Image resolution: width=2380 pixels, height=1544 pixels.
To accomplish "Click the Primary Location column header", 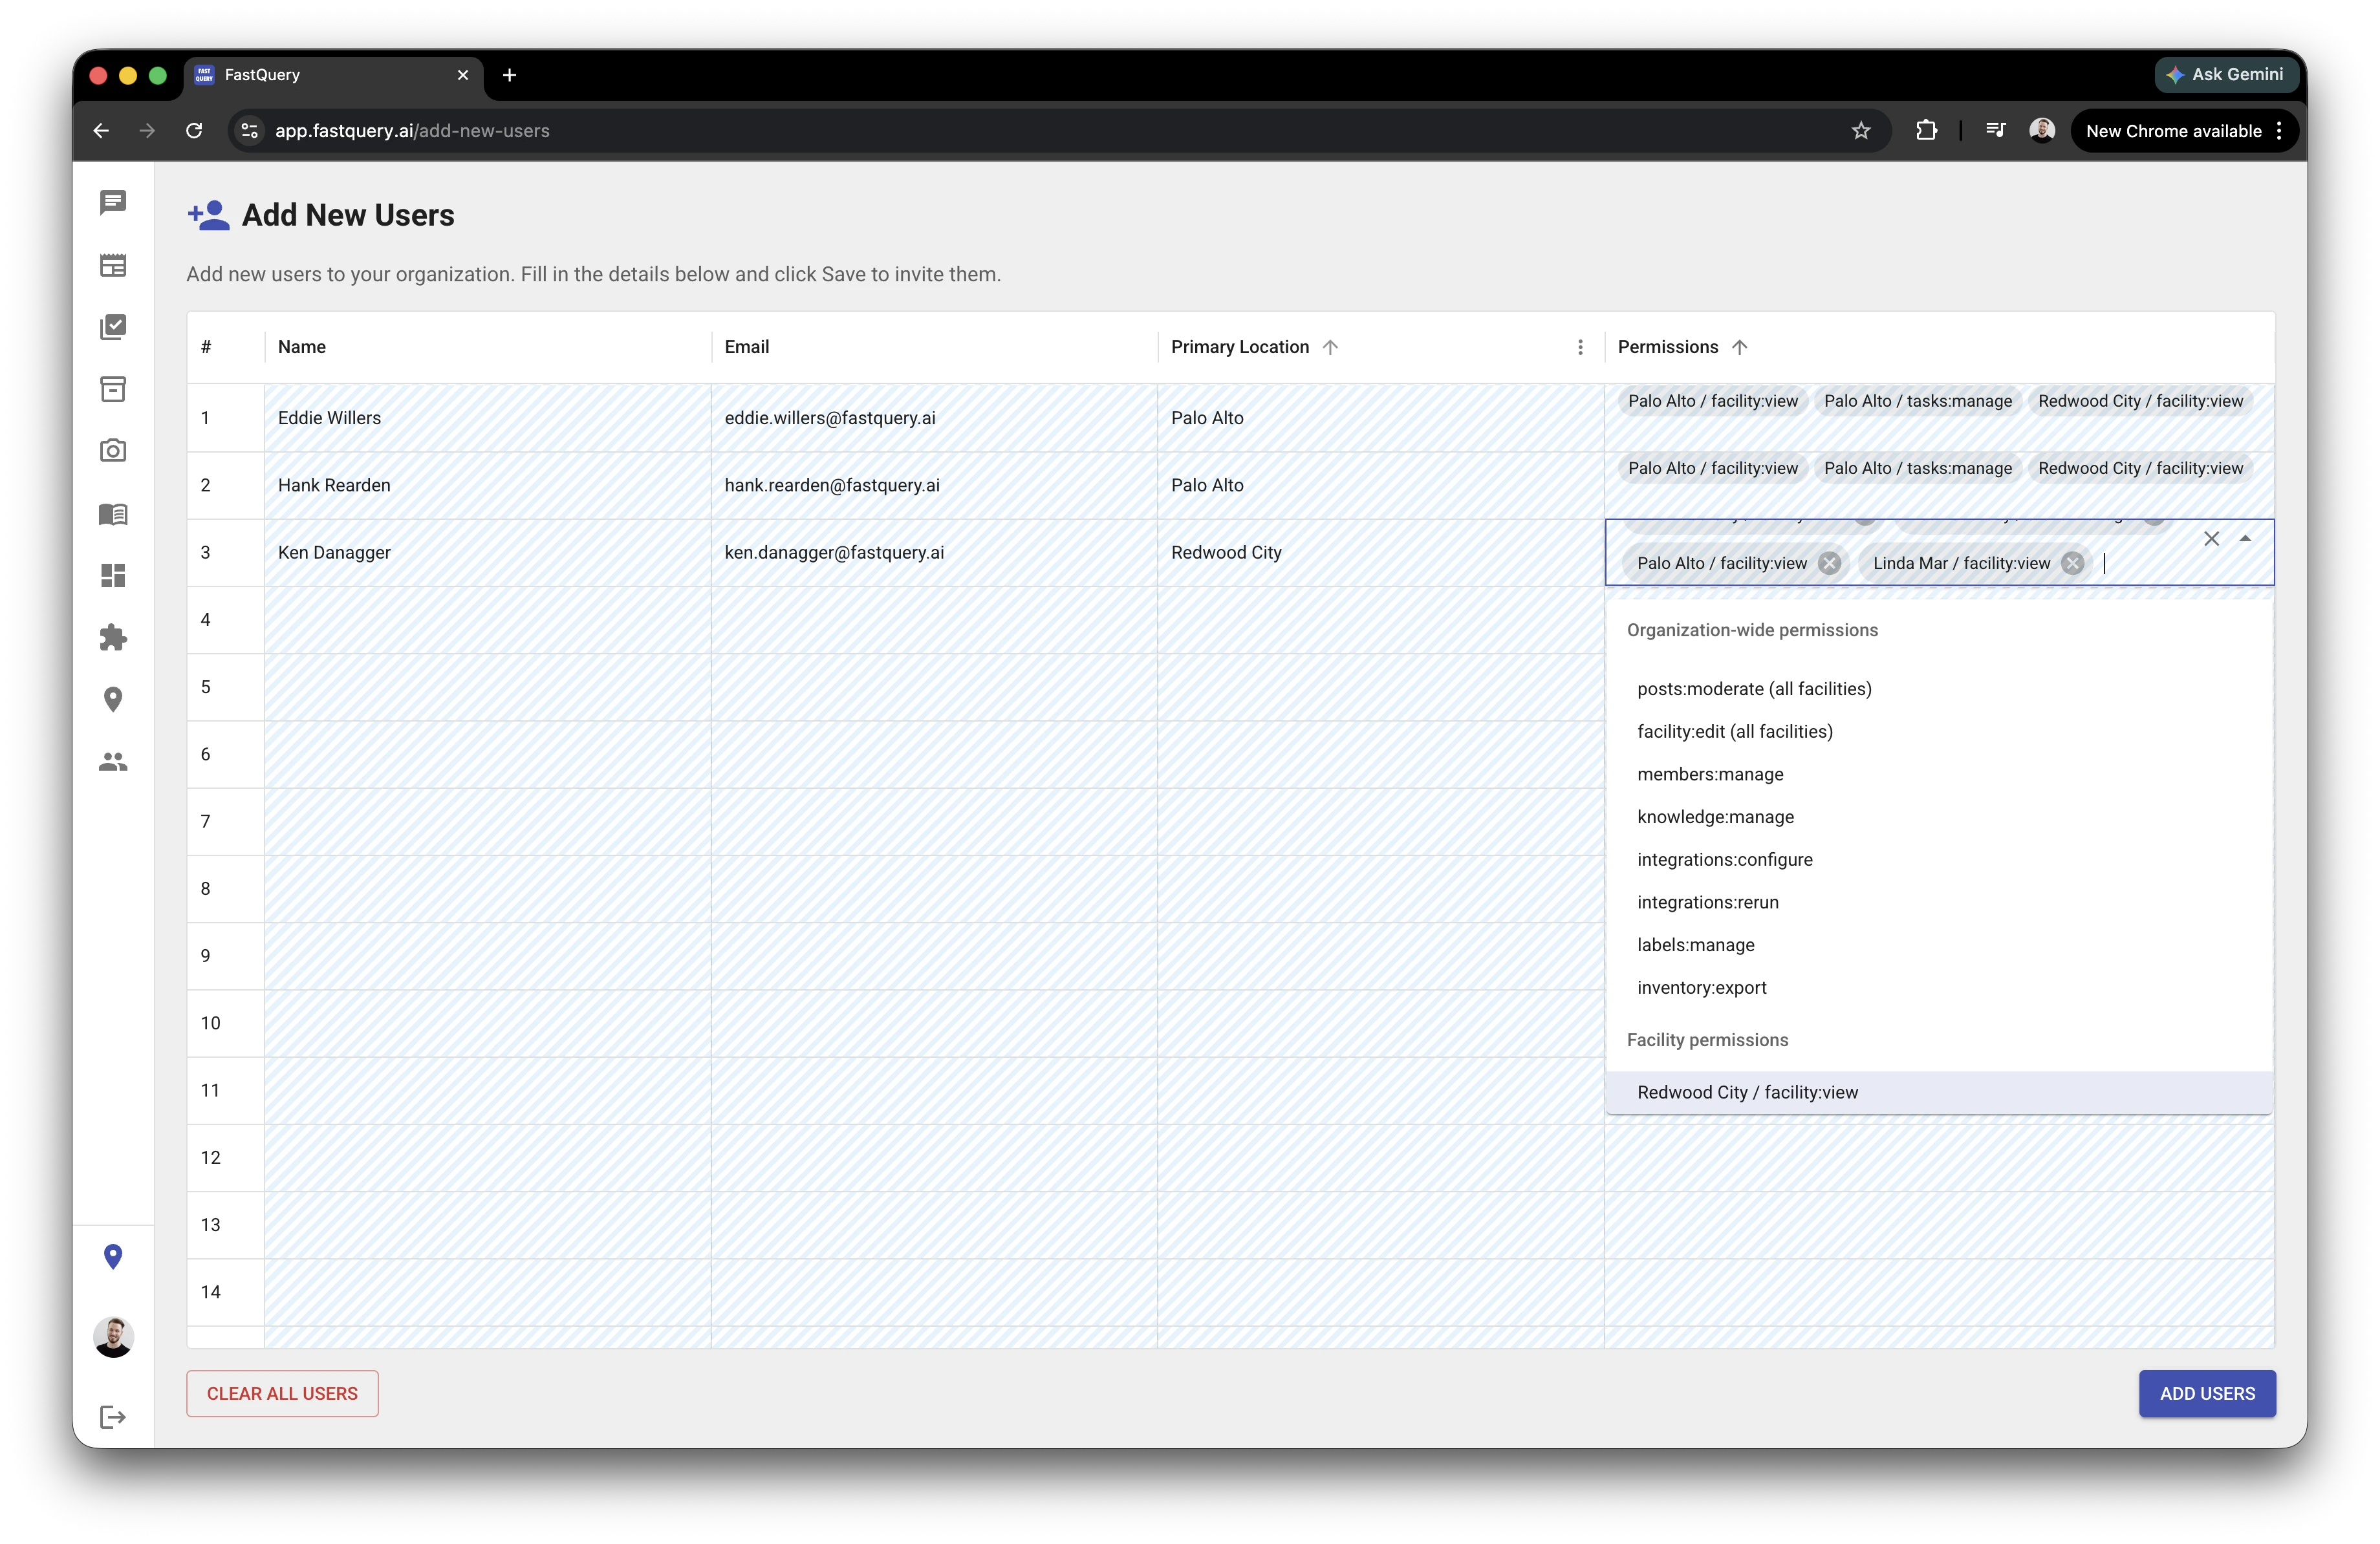I will click(1380, 347).
